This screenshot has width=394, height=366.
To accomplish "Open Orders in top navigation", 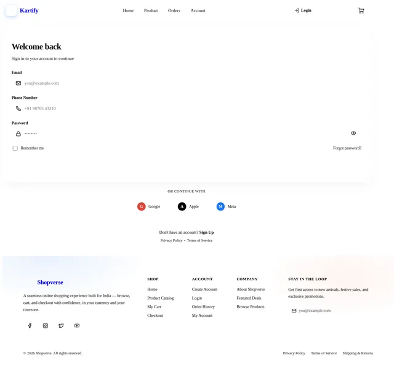I will click(174, 10).
